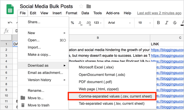Image resolution: width=184 pixels, height=110 pixels.
Task: Select row 10 header
Action: click(6, 96)
